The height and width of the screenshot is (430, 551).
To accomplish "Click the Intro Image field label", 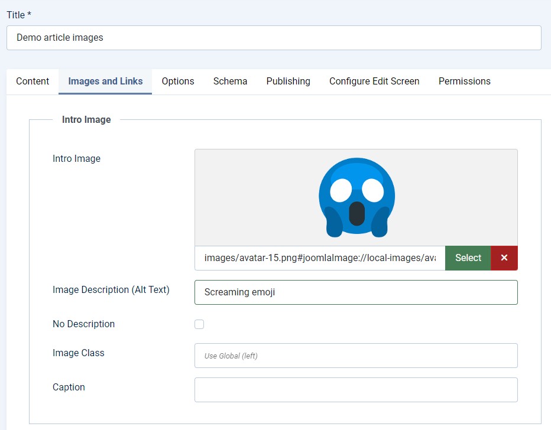I will click(76, 158).
